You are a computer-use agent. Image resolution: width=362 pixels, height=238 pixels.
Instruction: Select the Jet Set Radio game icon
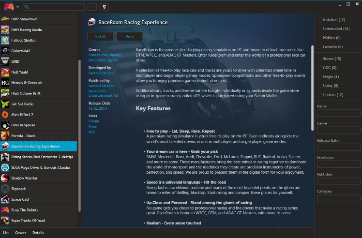(x=5, y=104)
